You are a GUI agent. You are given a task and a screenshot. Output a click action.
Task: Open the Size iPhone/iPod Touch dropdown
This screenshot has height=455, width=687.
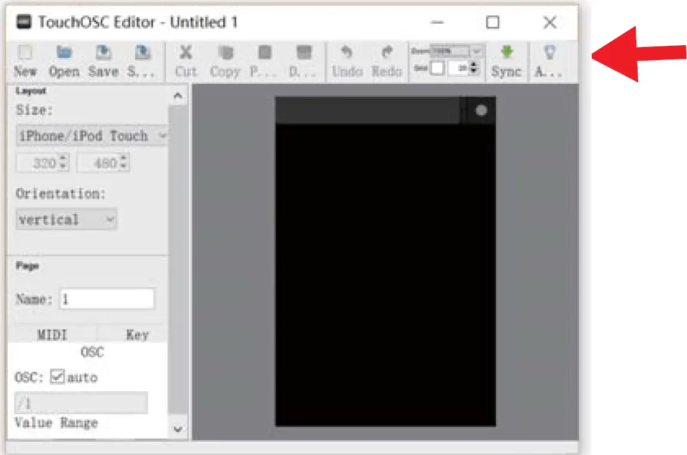coord(92,136)
